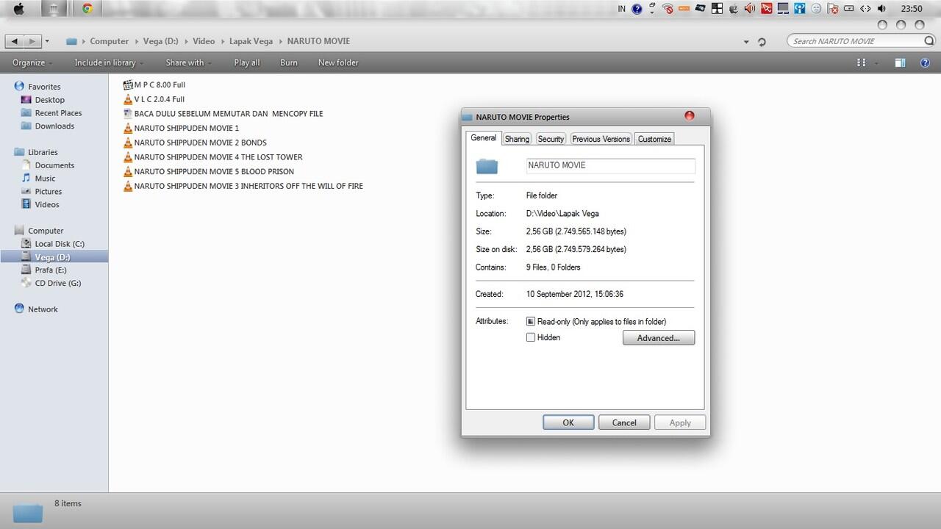Click the taskbar trash/library pillar icon
941x529 pixels.
click(x=54, y=9)
